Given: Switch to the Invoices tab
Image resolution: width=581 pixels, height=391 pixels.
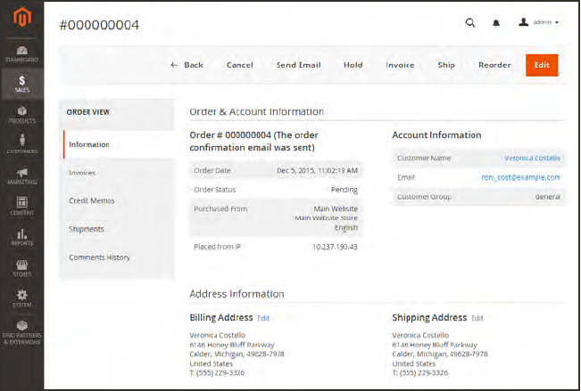Looking at the screenshot, I should (x=82, y=173).
